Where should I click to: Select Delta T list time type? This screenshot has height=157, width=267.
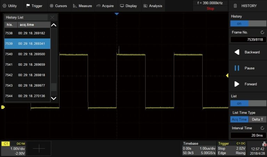point(257,119)
